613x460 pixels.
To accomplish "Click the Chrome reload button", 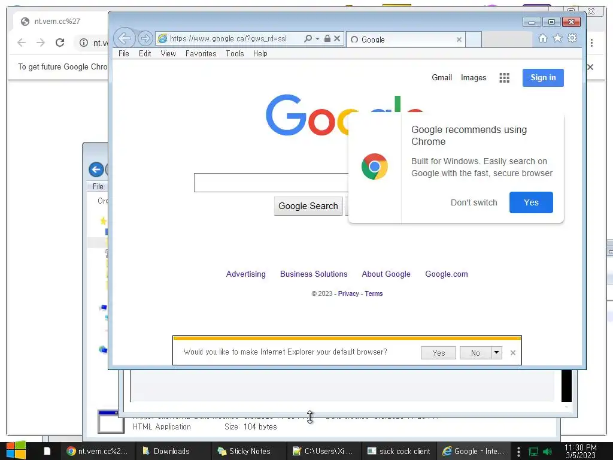I will click(59, 43).
